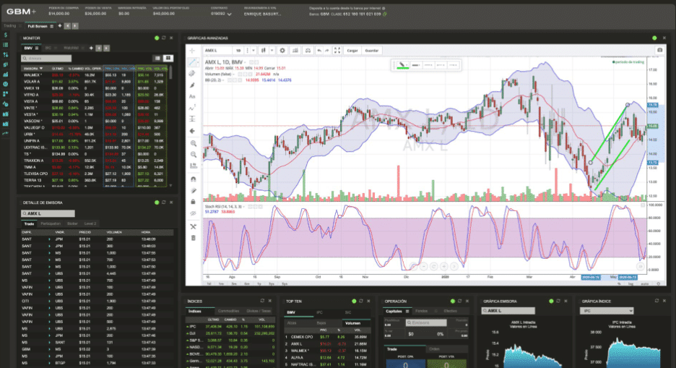Select the trend line drawing tool

pos(193,62)
